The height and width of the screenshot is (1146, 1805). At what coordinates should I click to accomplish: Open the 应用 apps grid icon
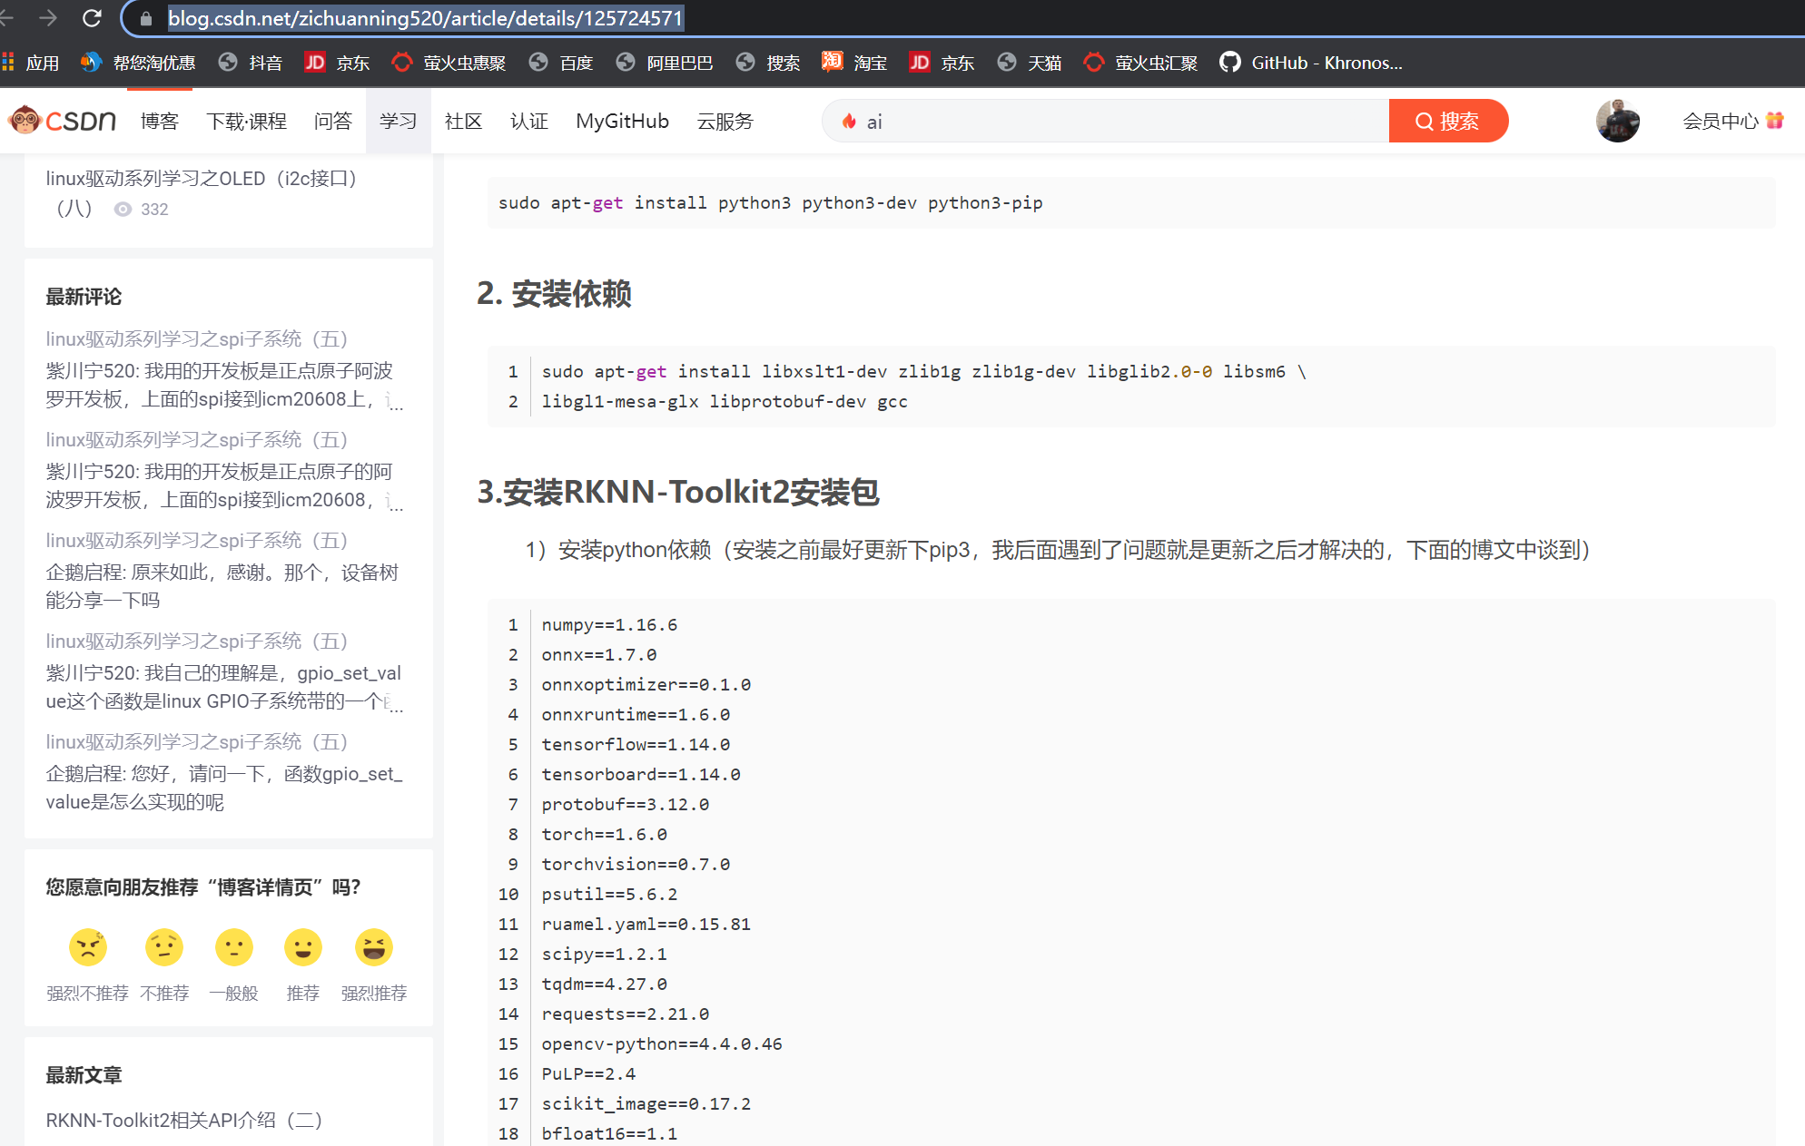9,63
